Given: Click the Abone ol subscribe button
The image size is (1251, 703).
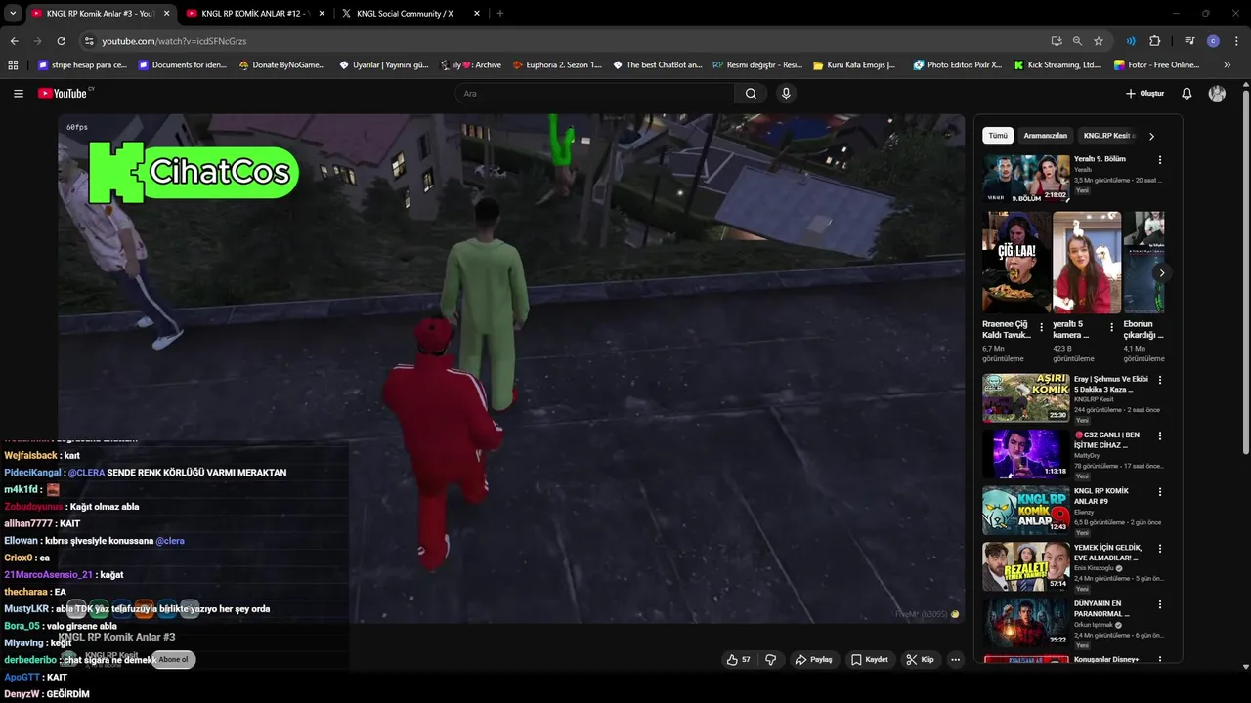Looking at the screenshot, I should click(173, 660).
